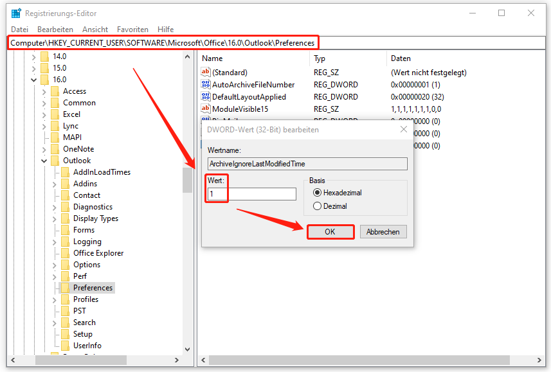Click the Preferences folder icon
This screenshot has height=372, width=551.
pyautogui.click(x=65, y=288)
